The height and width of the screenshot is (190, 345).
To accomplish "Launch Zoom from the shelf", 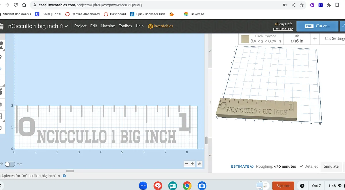I will tap(143, 186).
